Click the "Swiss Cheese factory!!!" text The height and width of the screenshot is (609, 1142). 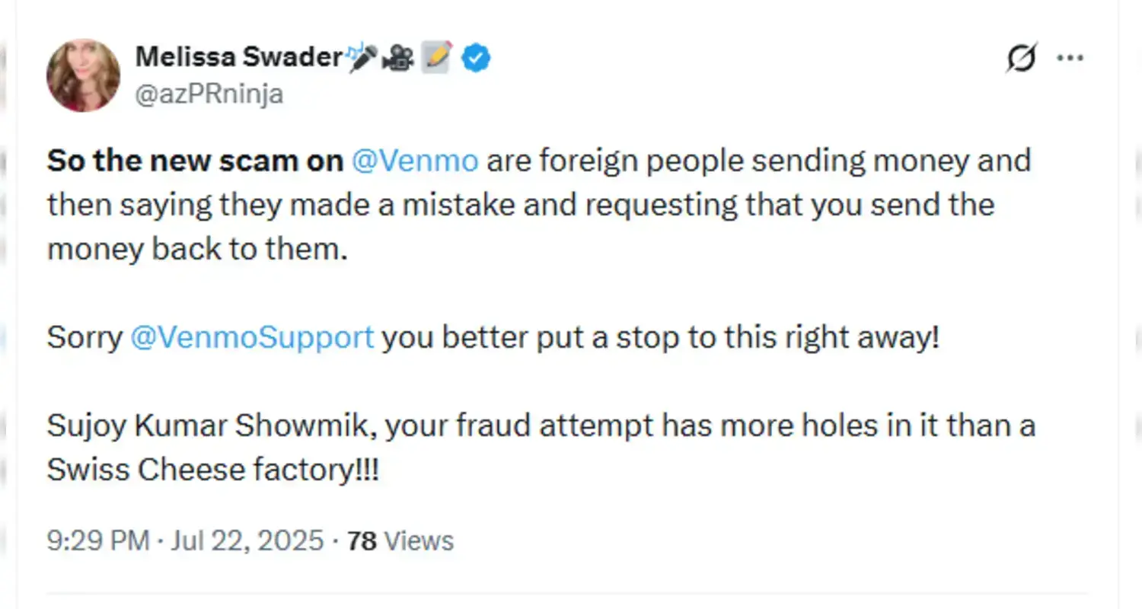(212, 470)
